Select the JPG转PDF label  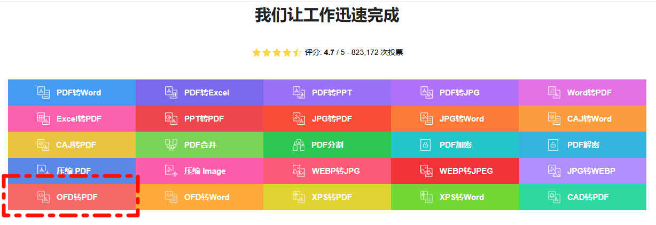332,118
